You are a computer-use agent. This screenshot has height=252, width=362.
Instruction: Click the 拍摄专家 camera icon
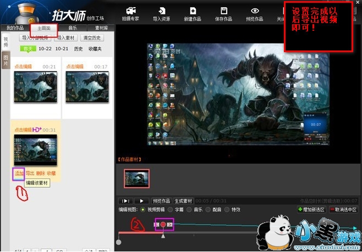[x=130, y=10]
